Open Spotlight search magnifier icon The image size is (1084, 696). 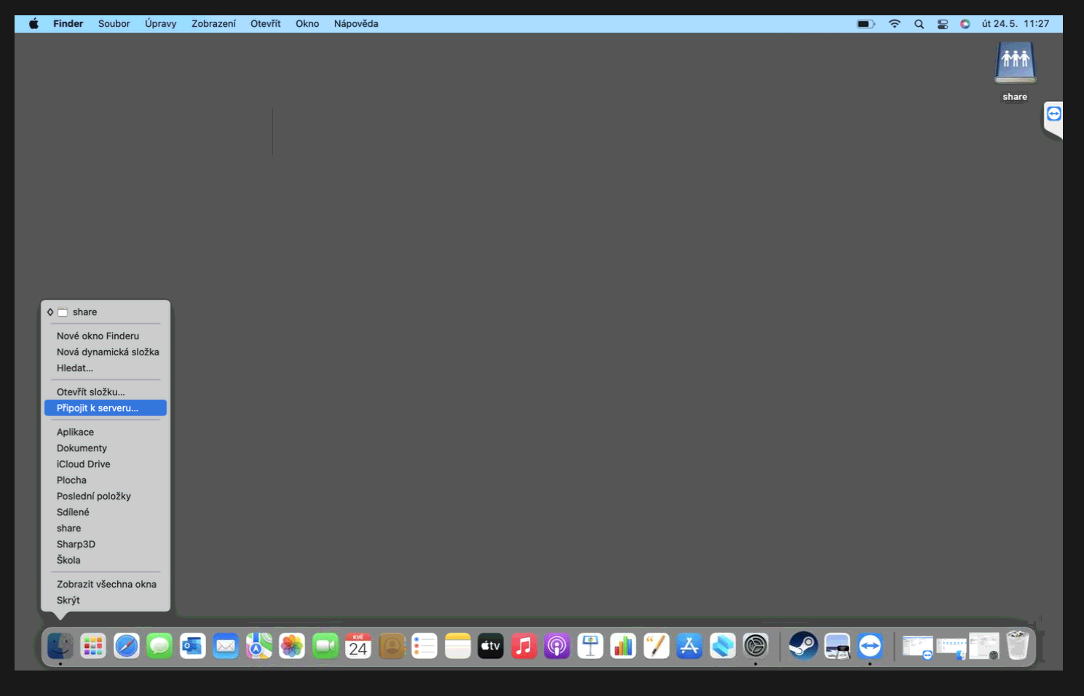[x=919, y=24]
